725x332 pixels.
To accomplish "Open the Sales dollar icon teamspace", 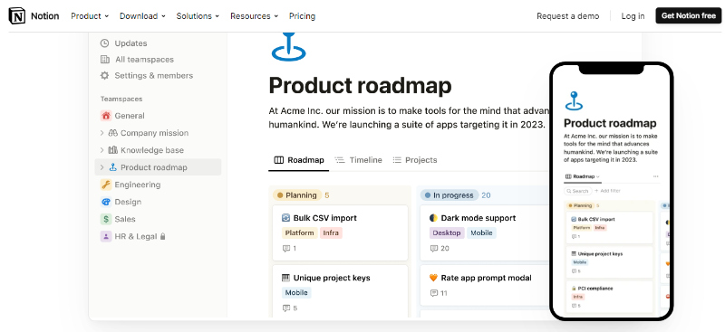I will point(106,219).
